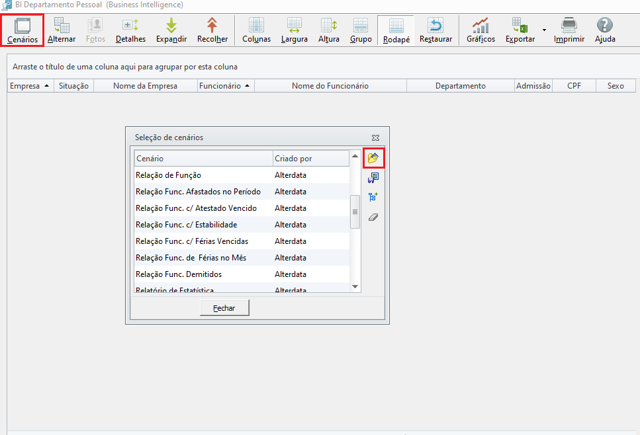Image resolution: width=640 pixels, height=435 pixels.
Task: Toggle the Grupo grouping panel
Action: click(x=361, y=30)
